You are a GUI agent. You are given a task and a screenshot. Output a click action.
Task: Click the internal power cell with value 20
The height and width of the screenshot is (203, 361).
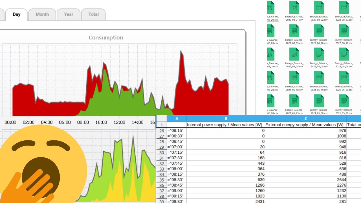pos(226,147)
